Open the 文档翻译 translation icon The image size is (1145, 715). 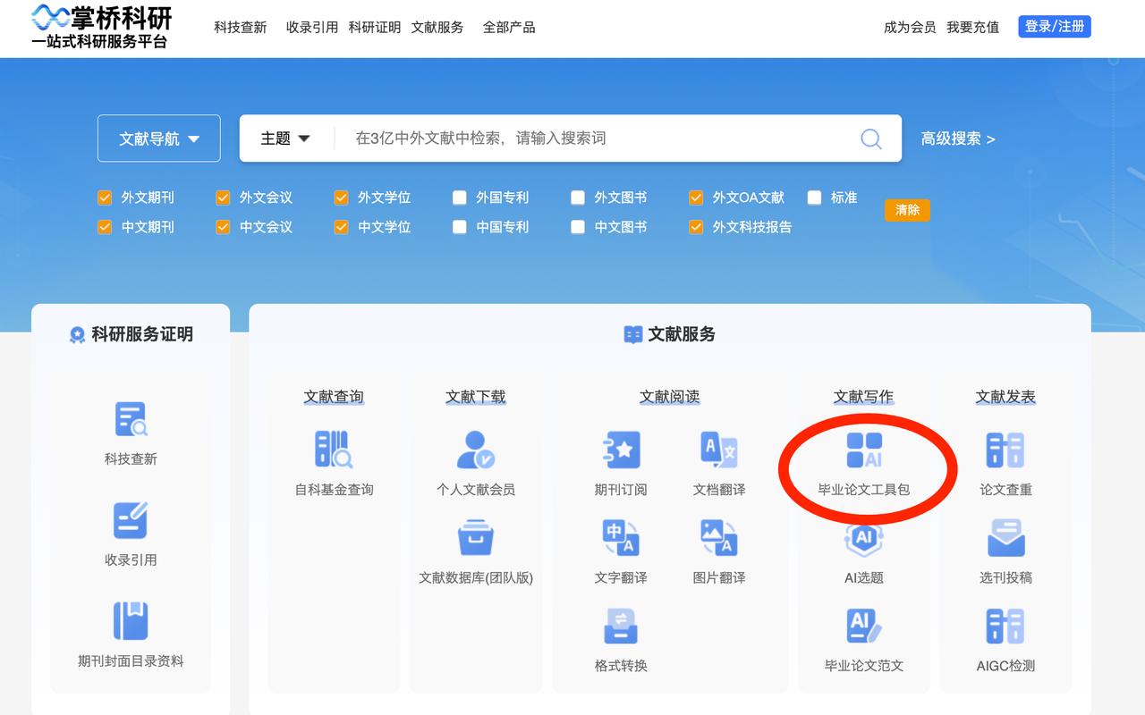click(x=718, y=450)
